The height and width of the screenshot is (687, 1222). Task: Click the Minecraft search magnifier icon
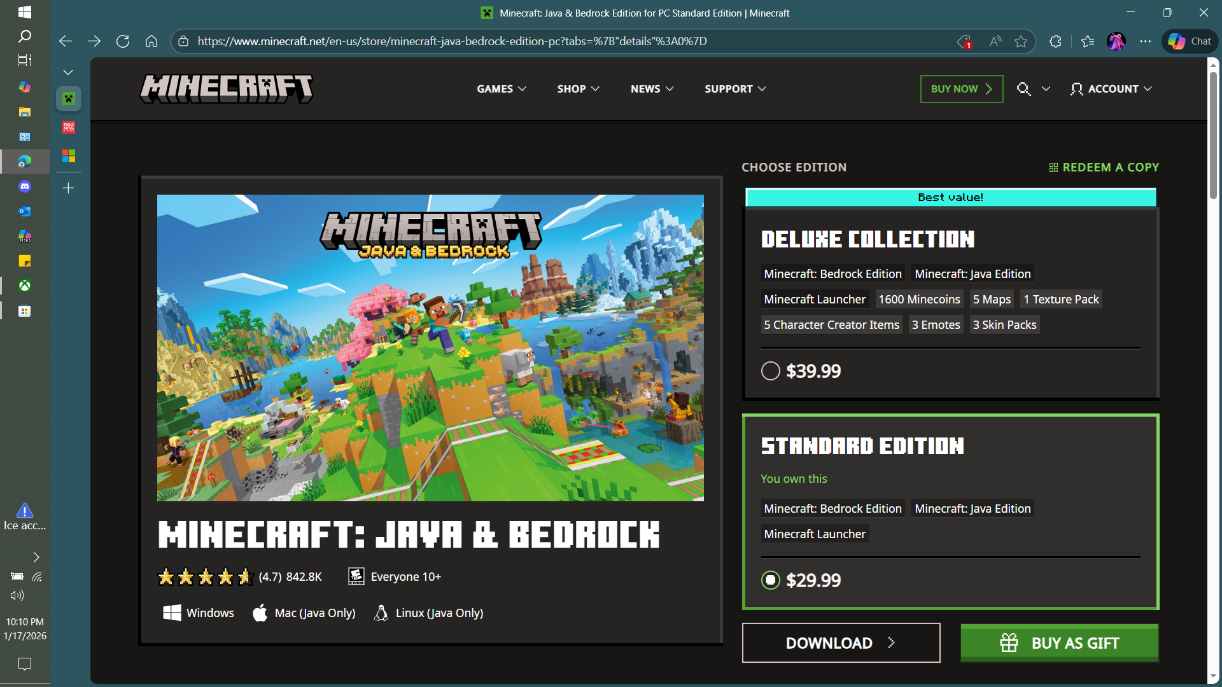coord(1023,89)
